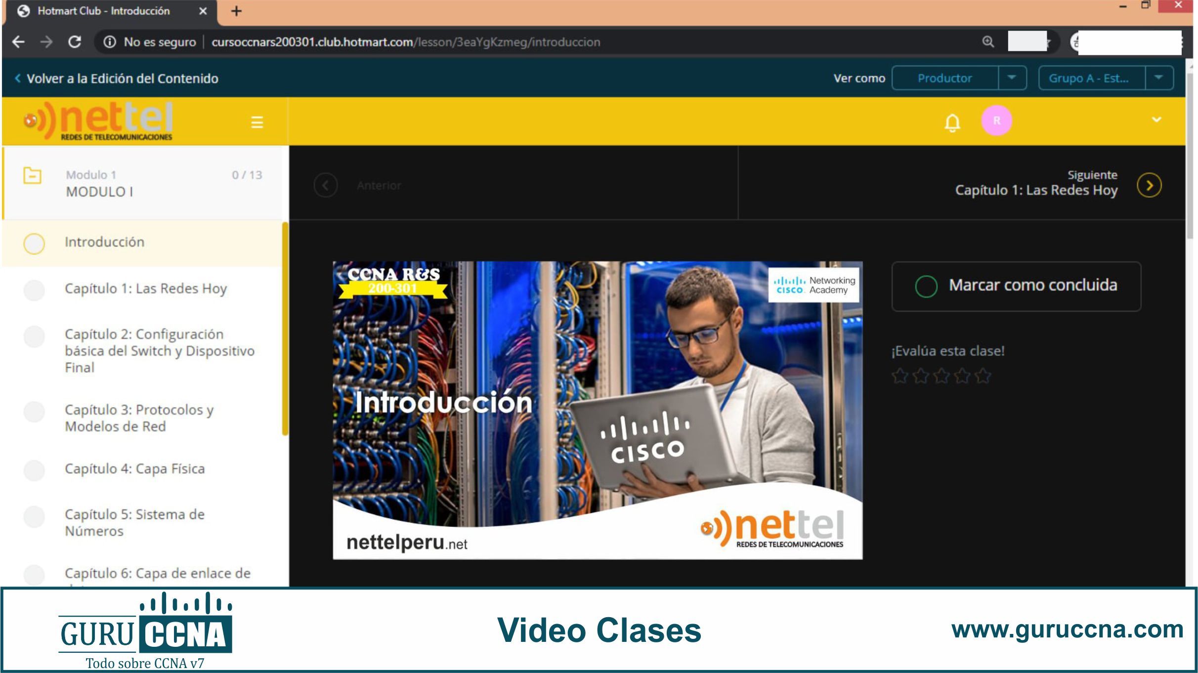
Task: Minimize the browser window
Action: coord(1123,6)
